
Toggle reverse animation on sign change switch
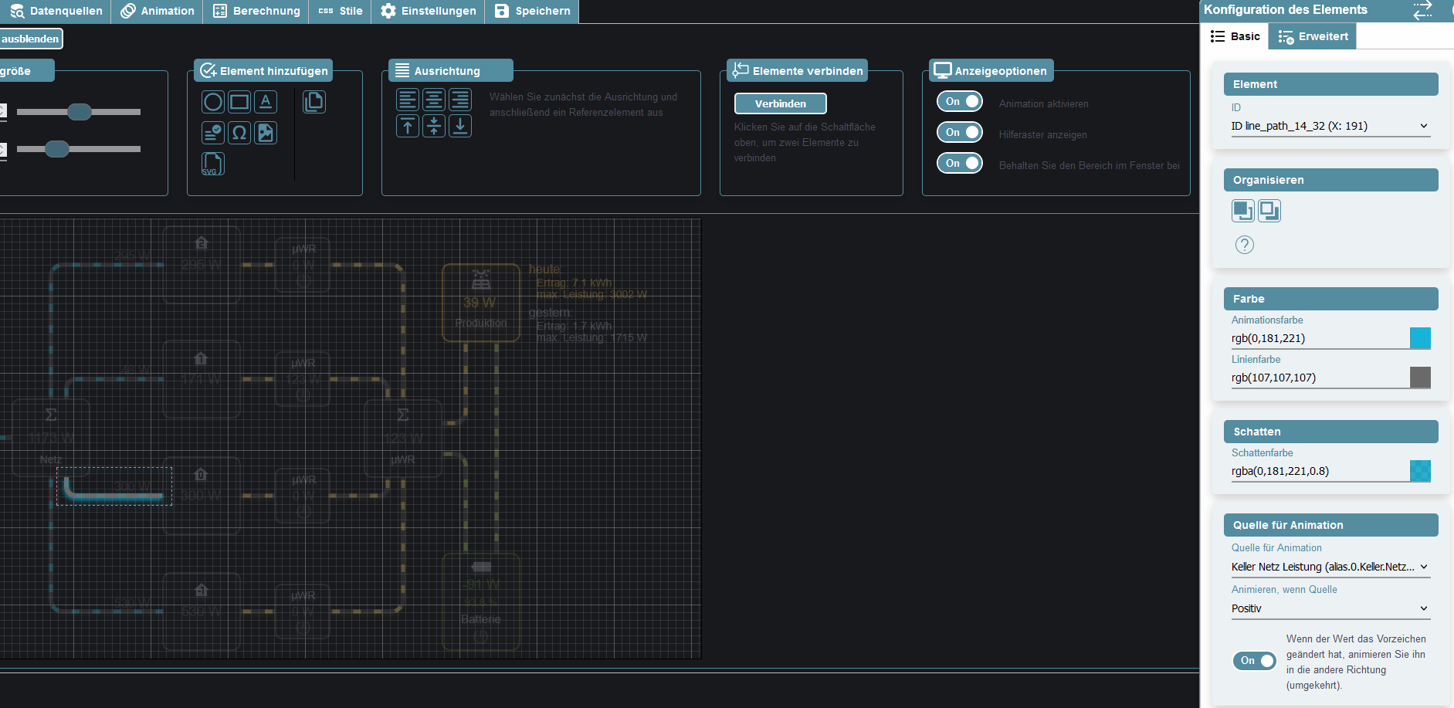point(1254,661)
